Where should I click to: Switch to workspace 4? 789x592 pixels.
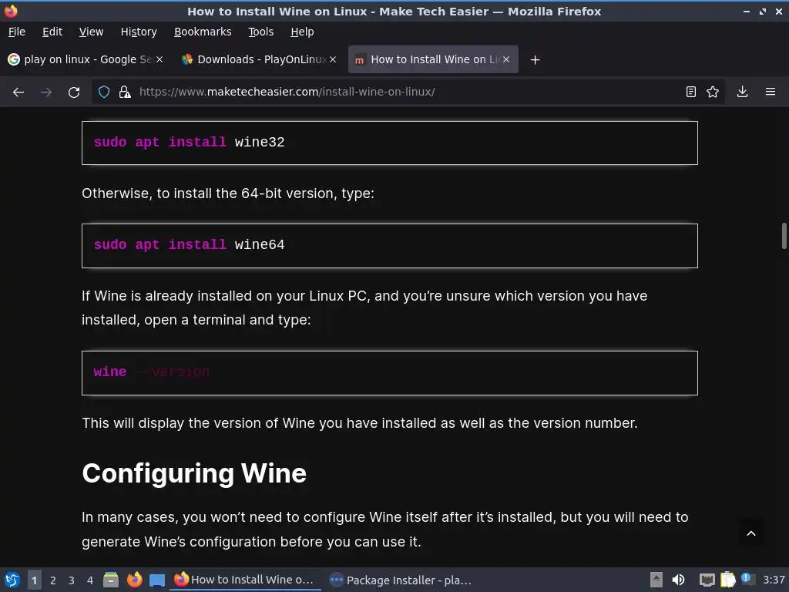(x=90, y=580)
